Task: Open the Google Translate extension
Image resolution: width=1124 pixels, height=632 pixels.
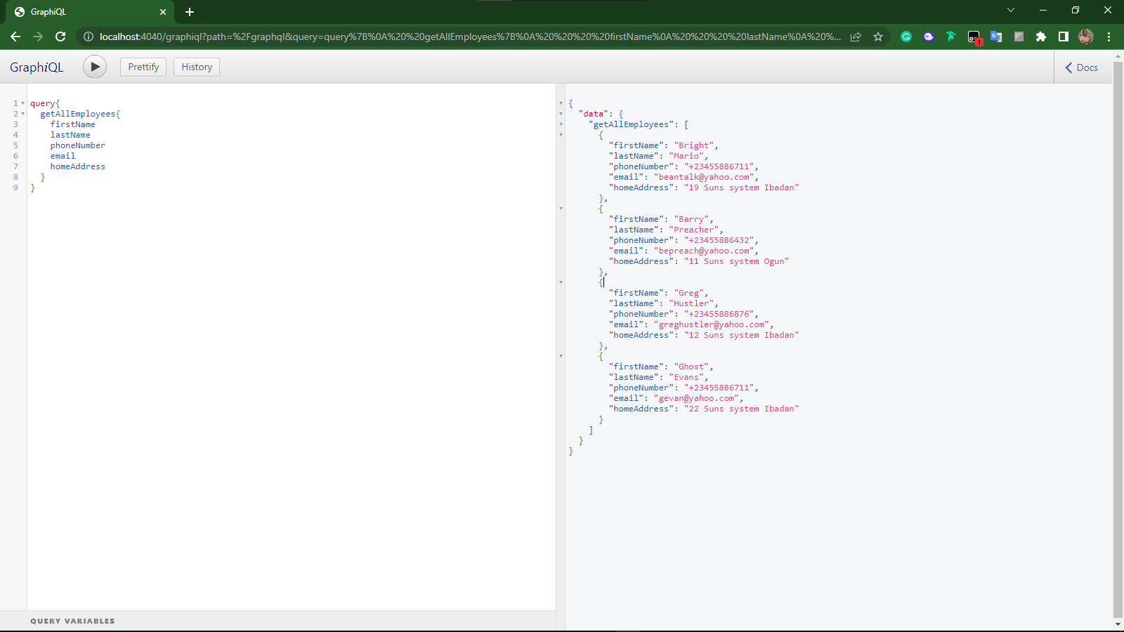Action: click(x=996, y=37)
